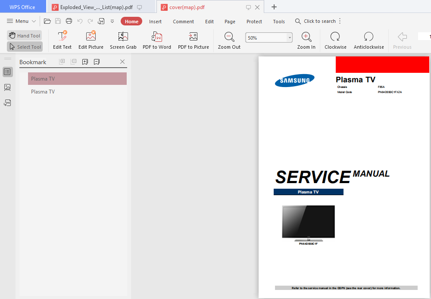Click the TV image on cover page
The height and width of the screenshot is (299, 431).
click(309, 223)
